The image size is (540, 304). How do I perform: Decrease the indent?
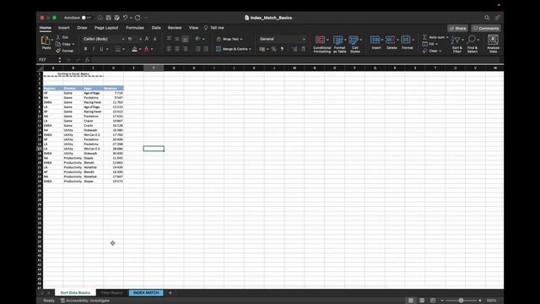[x=197, y=49]
